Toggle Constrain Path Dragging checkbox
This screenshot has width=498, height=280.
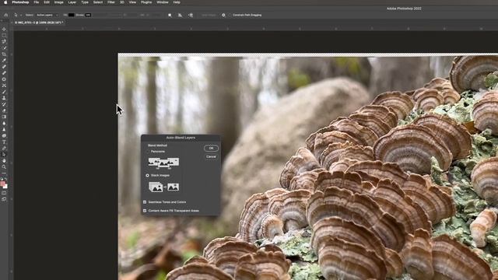[x=230, y=15]
